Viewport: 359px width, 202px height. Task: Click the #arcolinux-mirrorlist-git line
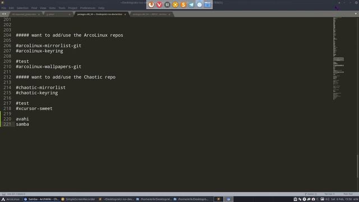tap(49, 45)
